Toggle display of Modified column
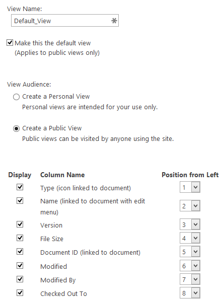 tap(20, 265)
